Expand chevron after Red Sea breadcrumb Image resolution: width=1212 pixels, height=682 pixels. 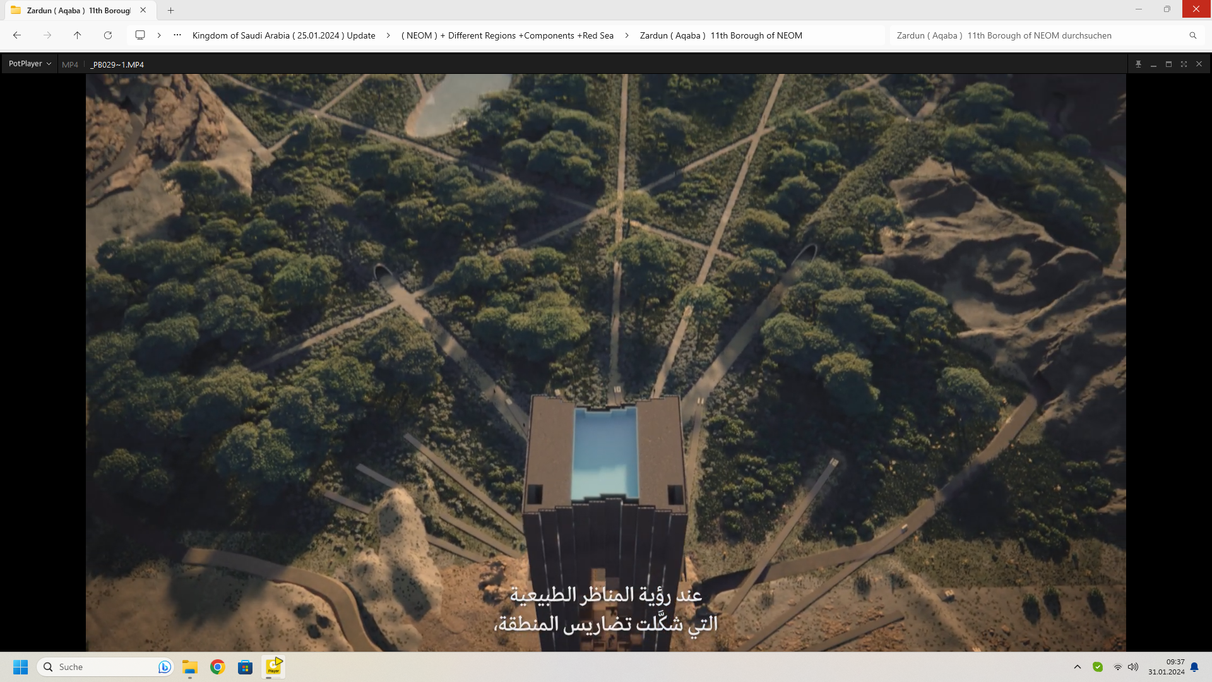[627, 35]
